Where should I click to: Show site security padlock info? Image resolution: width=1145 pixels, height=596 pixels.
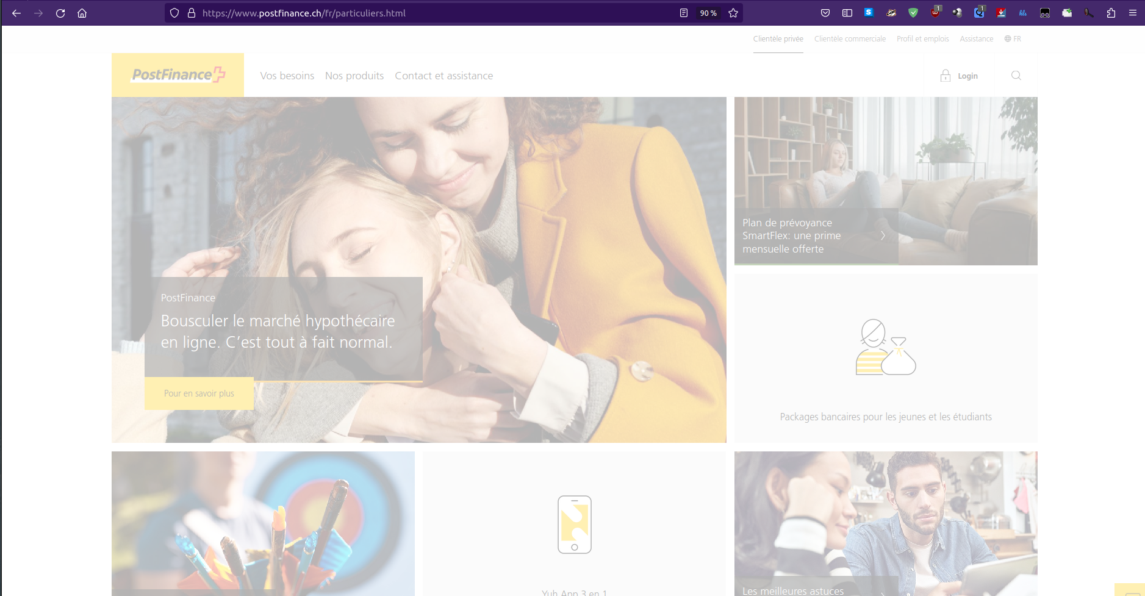coord(192,13)
